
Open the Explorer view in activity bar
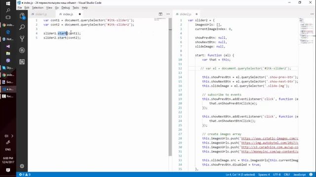22,16
